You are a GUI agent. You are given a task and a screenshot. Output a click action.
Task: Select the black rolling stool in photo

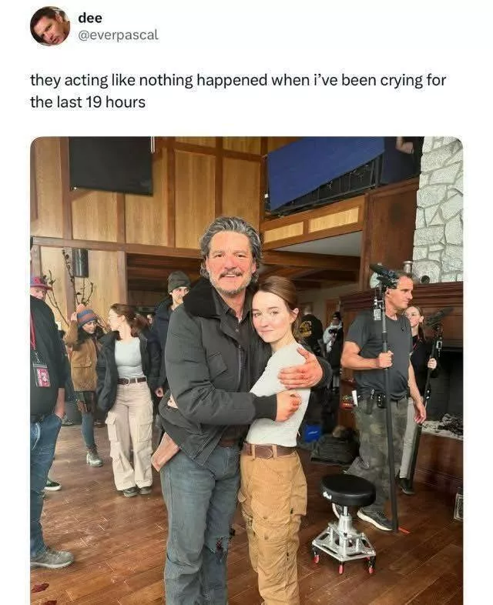tap(347, 516)
